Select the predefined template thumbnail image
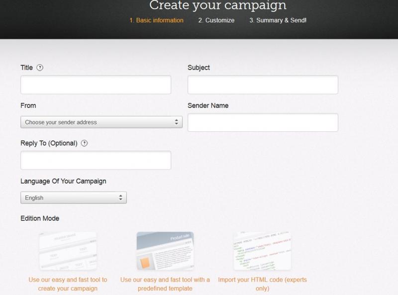 coord(165,251)
